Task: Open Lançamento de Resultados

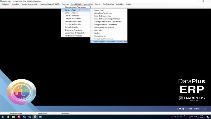Action: click(x=76, y=33)
